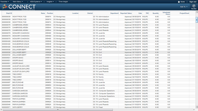Expand the HCM Systems breadcrumb dropdown
The height and width of the screenshot is (111, 198).
pyautogui.click(x=36, y=2)
